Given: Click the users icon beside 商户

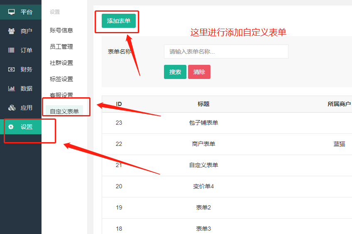Looking at the screenshot, I should (x=12, y=31).
